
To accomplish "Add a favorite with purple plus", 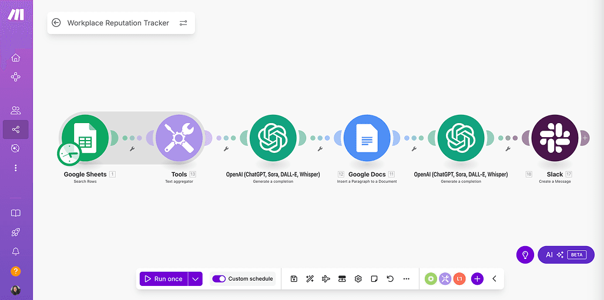I will (x=477, y=279).
